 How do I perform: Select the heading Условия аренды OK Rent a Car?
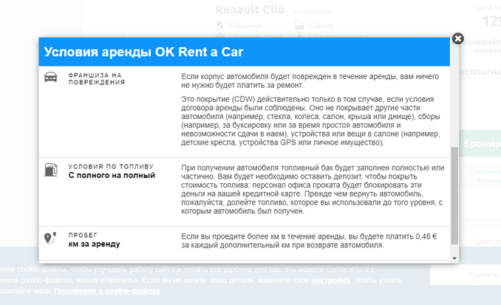pyautogui.click(x=143, y=52)
